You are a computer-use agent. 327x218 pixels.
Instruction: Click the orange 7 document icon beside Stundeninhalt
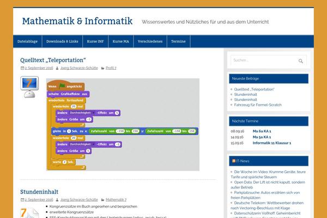[x=29, y=213]
